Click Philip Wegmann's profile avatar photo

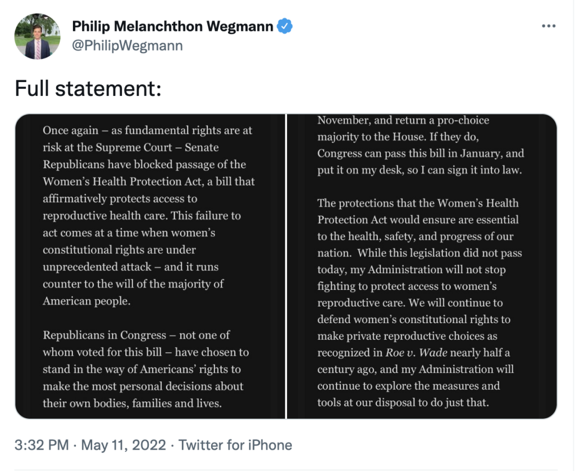[x=38, y=36]
